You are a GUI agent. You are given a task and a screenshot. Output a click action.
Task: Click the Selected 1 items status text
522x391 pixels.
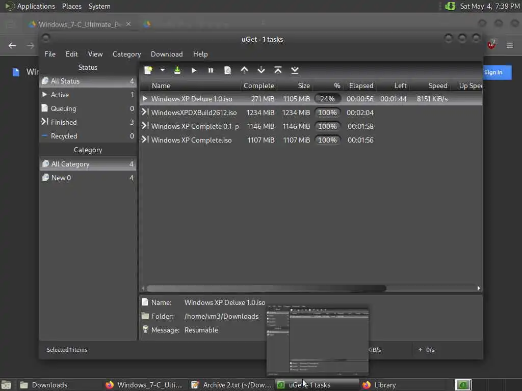pos(67,350)
